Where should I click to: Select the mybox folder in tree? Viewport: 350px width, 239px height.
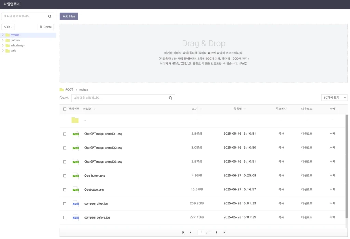click(x=15, y=35)
